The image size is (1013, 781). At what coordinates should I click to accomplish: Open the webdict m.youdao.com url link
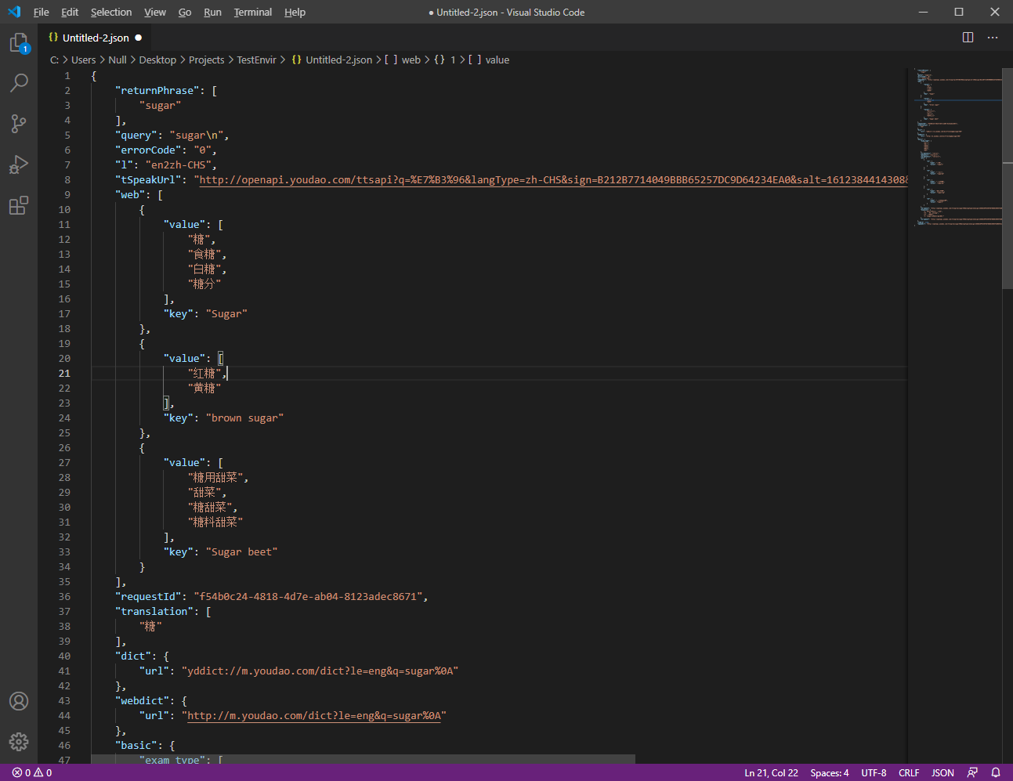(313, 715)
